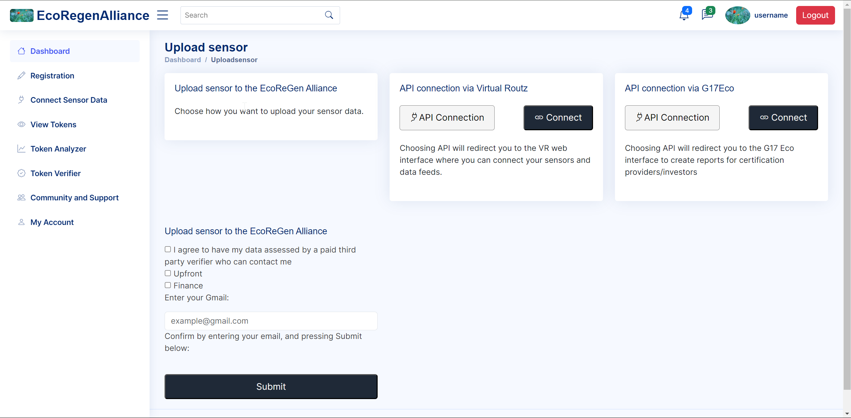Click the View Tokens eye icon
The image size is (851, 418).
[21, 125]
